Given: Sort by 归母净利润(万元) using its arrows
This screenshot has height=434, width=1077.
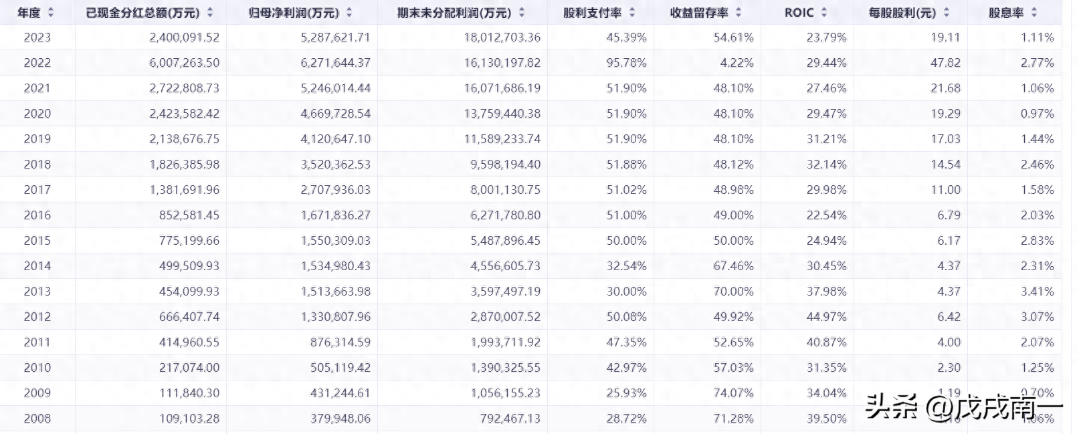Looking at the screenshot, I should point(349,13).
